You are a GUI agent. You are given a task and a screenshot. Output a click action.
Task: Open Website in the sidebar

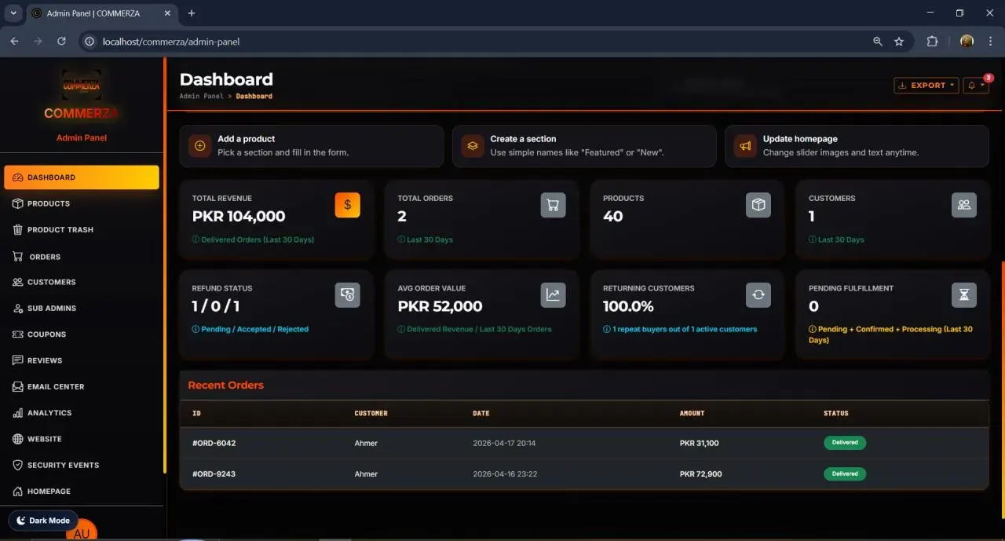(82, 439)
